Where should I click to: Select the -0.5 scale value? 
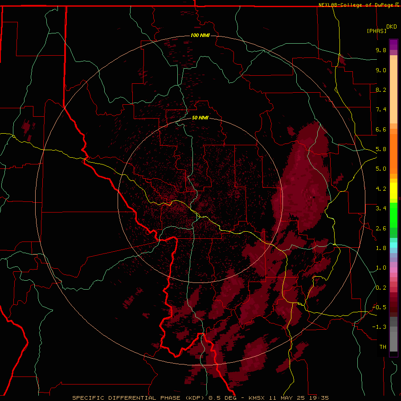point(380,307)
